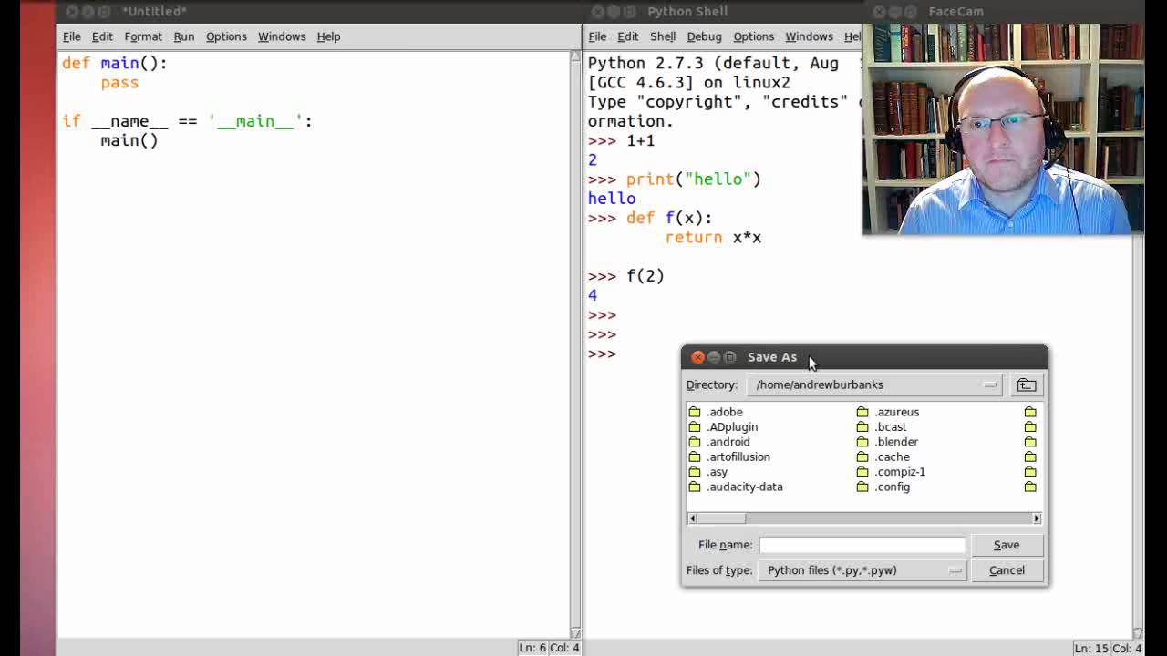Click the Save button
The image size is (1167, 656).
click(1007, 545)
